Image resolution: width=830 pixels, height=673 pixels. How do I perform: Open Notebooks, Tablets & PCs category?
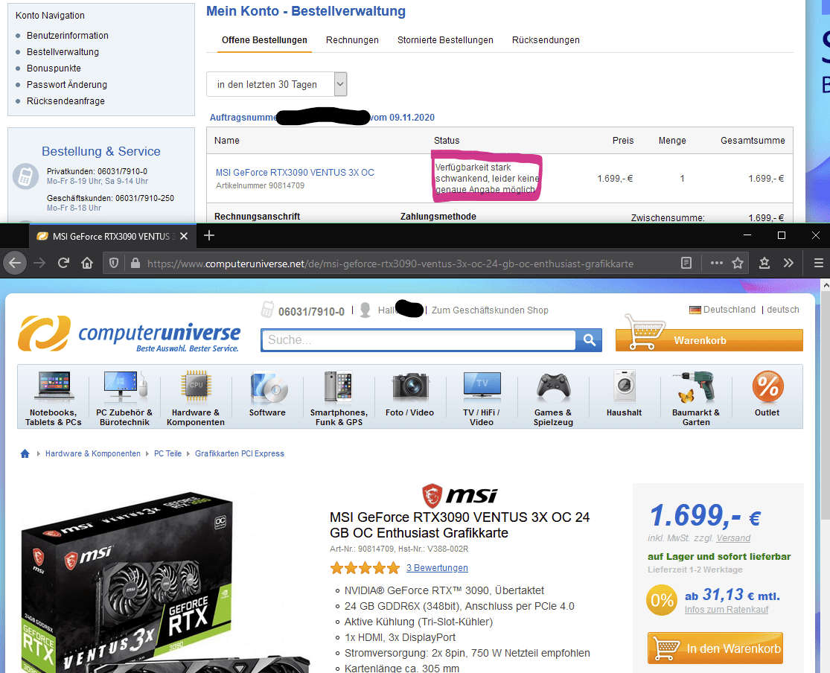click(54, 398)
